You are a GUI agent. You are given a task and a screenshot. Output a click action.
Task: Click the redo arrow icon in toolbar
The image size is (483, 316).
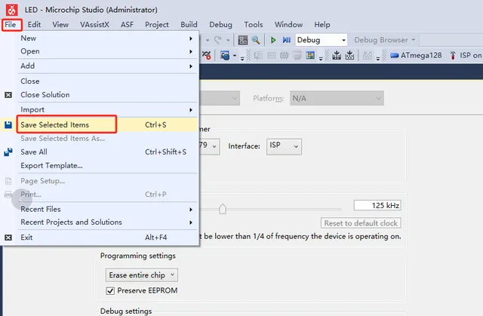(218, 40)
